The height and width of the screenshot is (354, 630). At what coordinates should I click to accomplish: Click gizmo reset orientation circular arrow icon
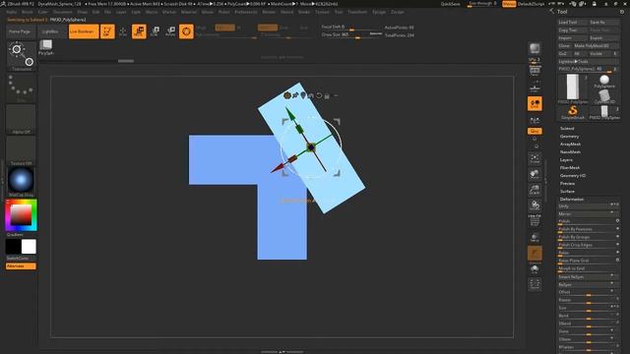pyautogui.click(x=319, y=95)
